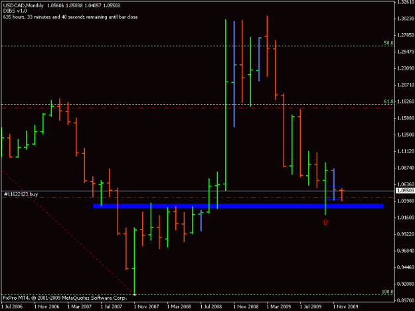Click the "1 Nov 2008" date label

pos(246,306)
